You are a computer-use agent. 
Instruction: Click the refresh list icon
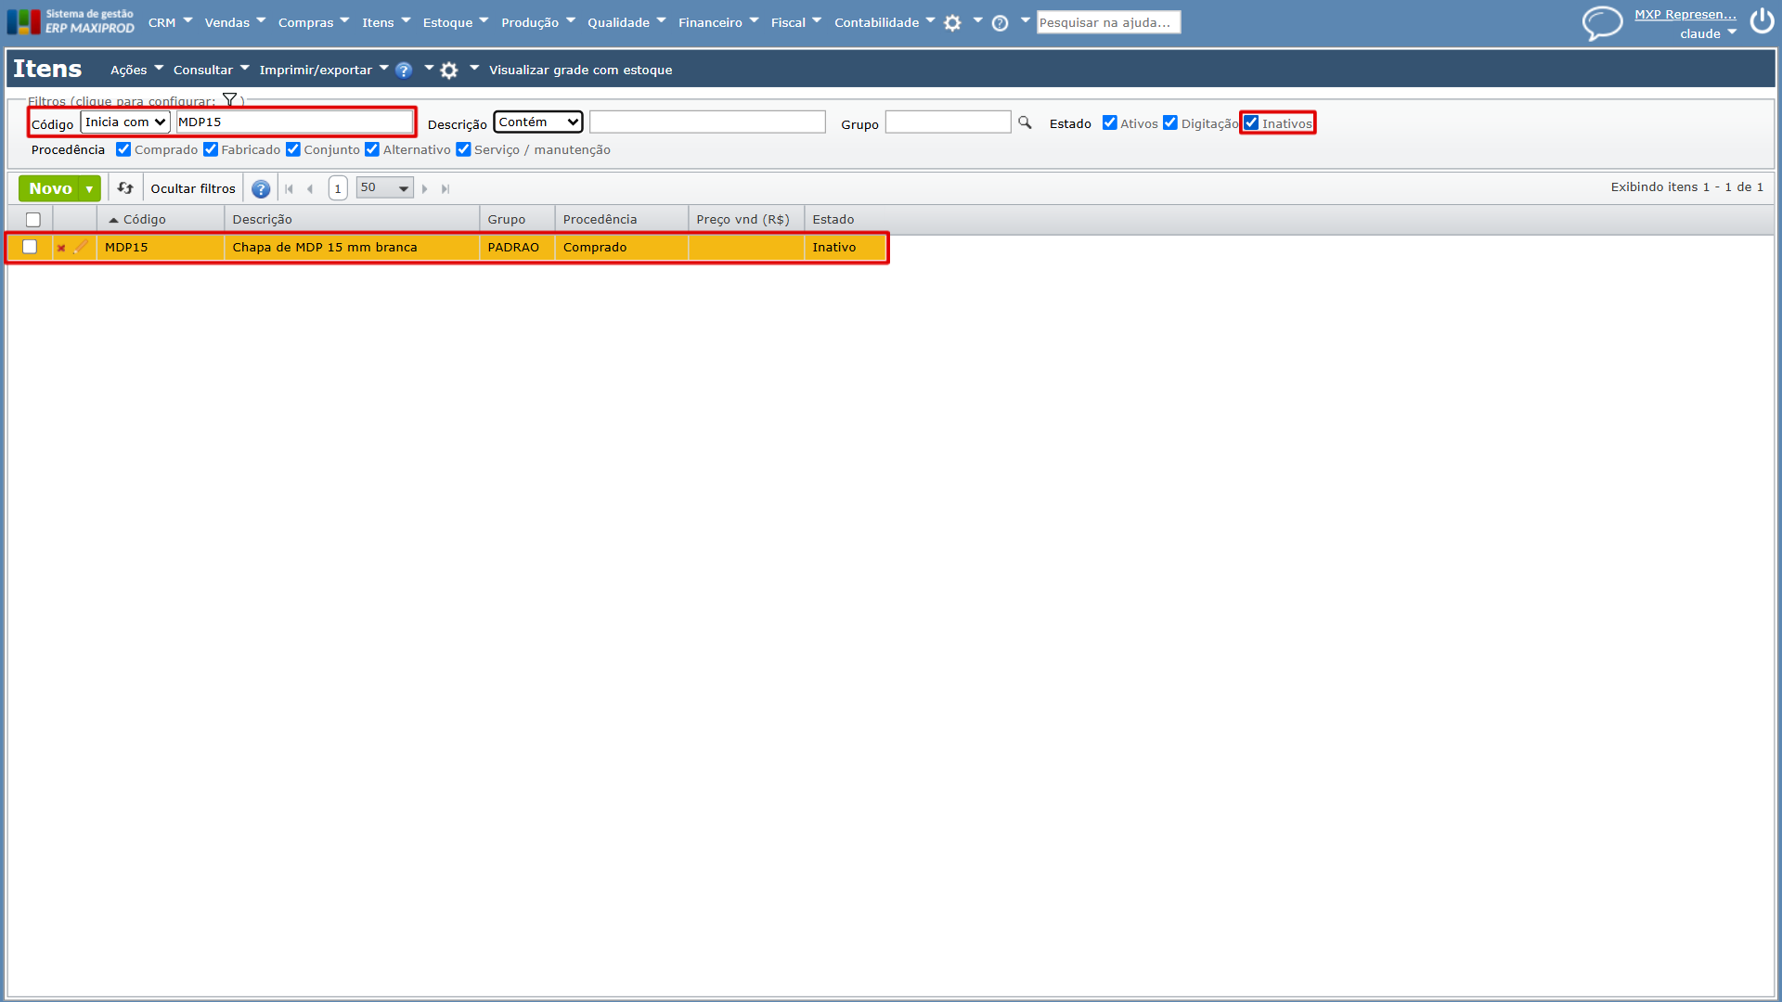coord(125,188)
